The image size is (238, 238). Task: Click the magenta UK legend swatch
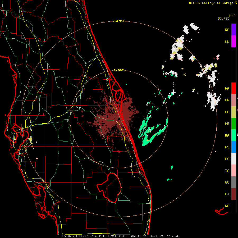[234, 42]
